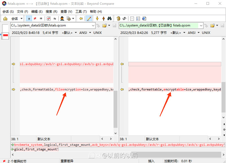
Task: Click the swap sides icon
Action: click(x=118, y=19)
